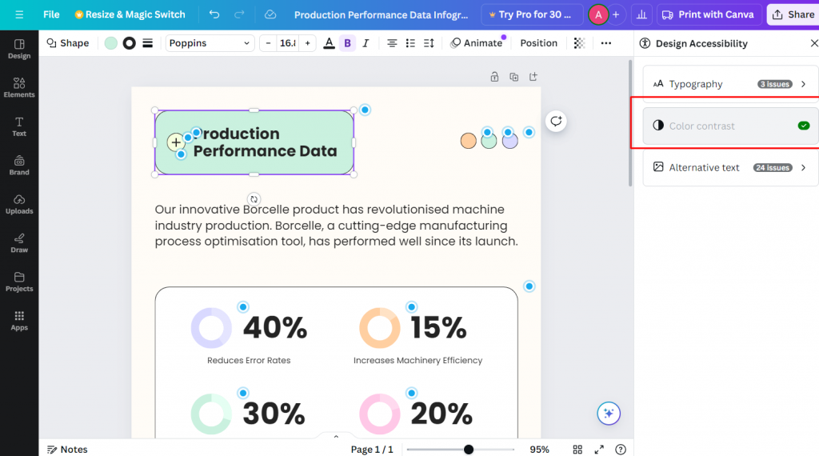Viewport: 819px width, 456px height.
Task: Open the Apps sidebar tab
Action: [19, 321]
